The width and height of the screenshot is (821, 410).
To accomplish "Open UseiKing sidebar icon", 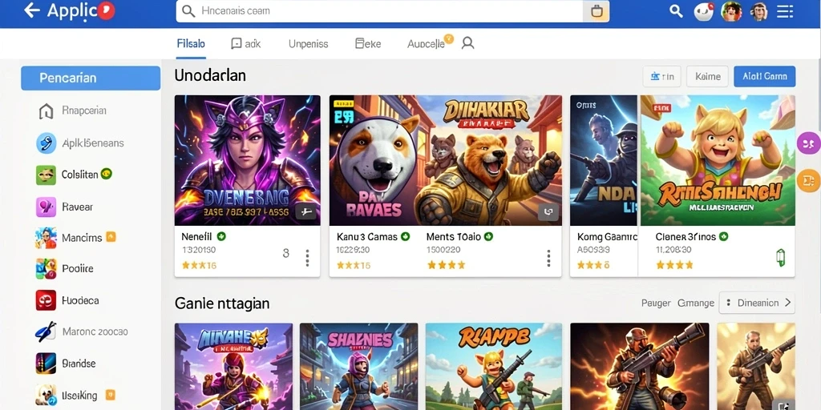I will coord(46,396).
